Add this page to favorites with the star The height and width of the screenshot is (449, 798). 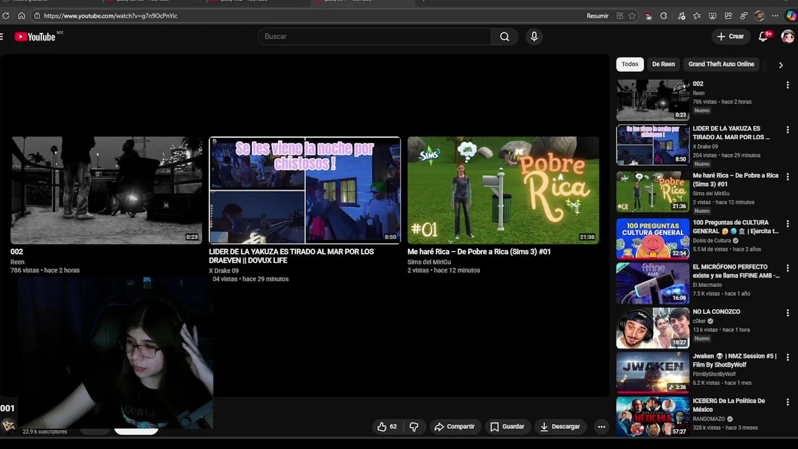(x=632, y=16)
